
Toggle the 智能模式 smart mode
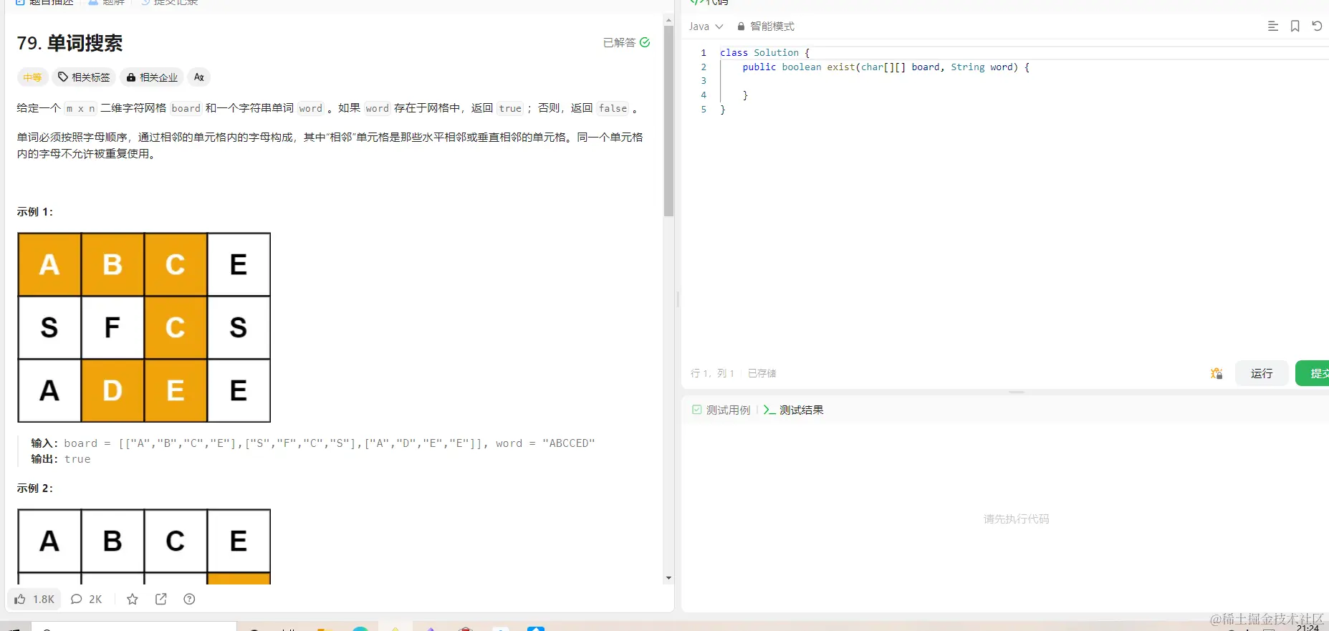pyautogui.click(x=765, y=27)
